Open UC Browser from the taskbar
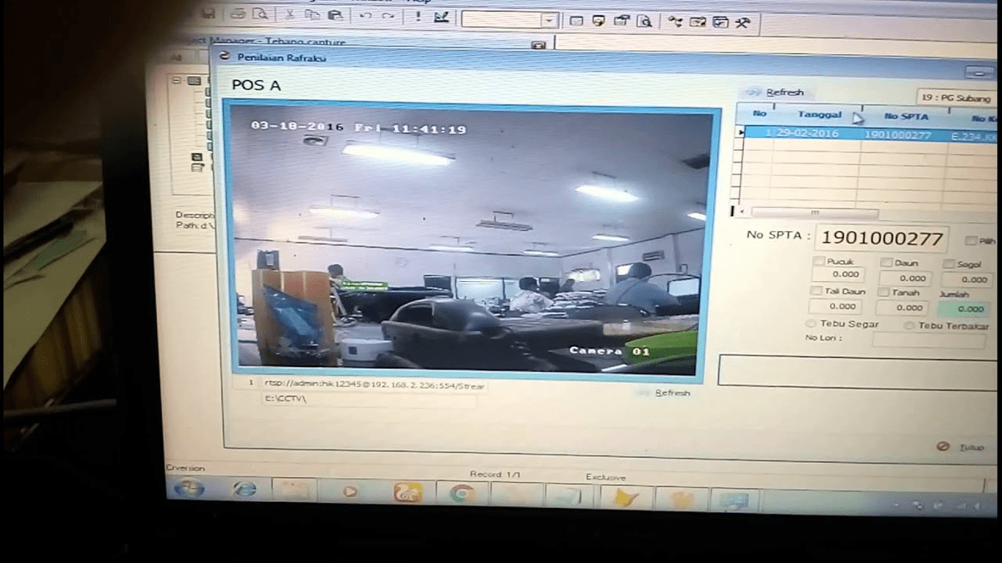This screenshot has height=563, width=1002. tap(407, 493)
